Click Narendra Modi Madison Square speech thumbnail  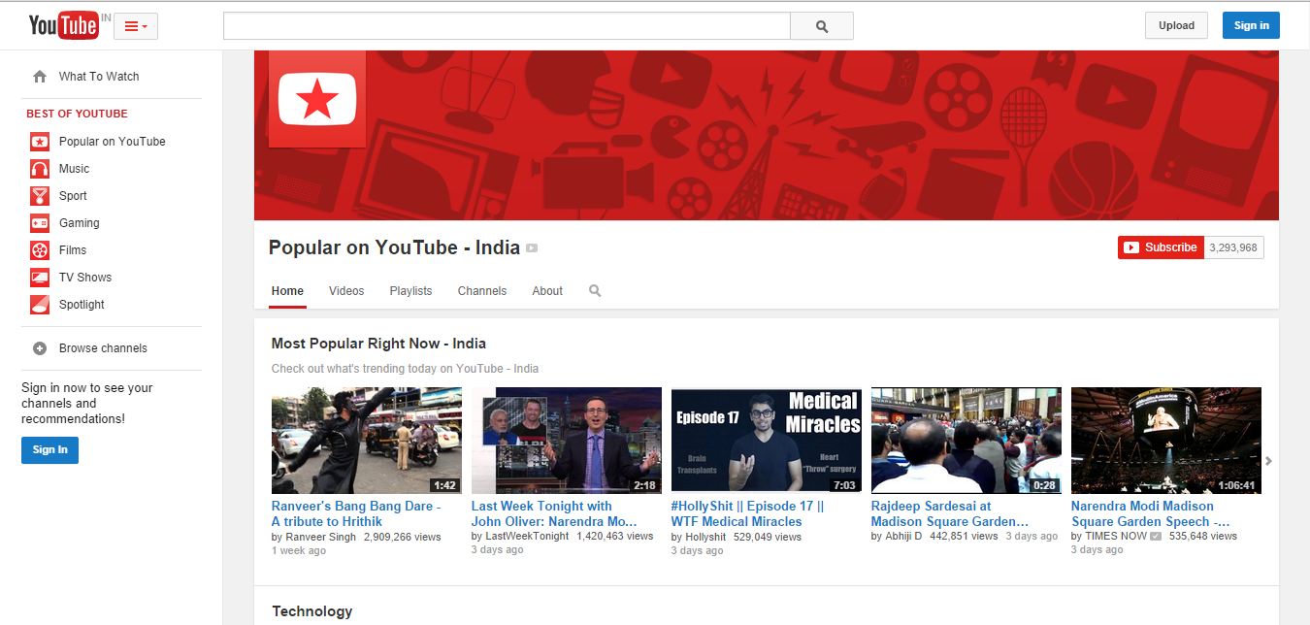pos(1166,441)
